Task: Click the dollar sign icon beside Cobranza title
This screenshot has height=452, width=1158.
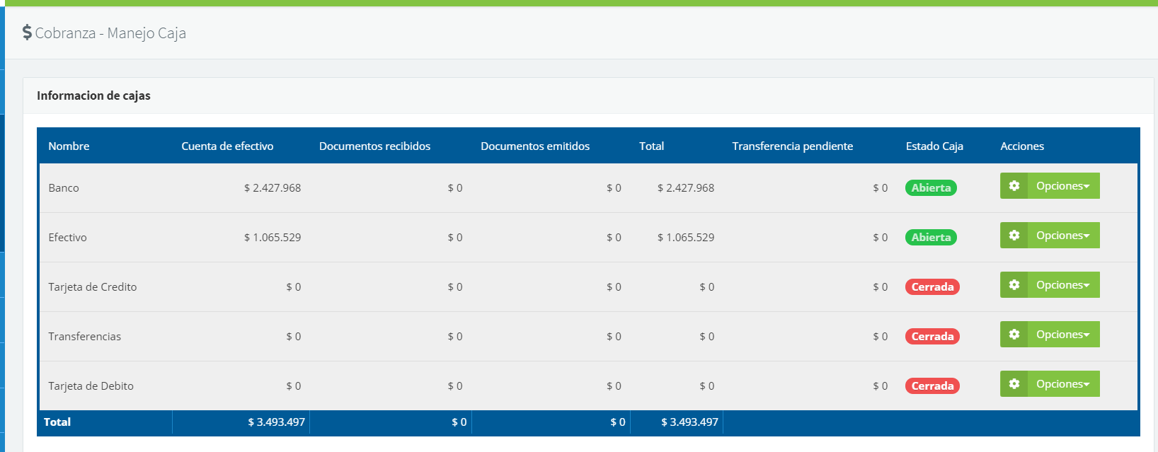Action: (x=27, y=33)
